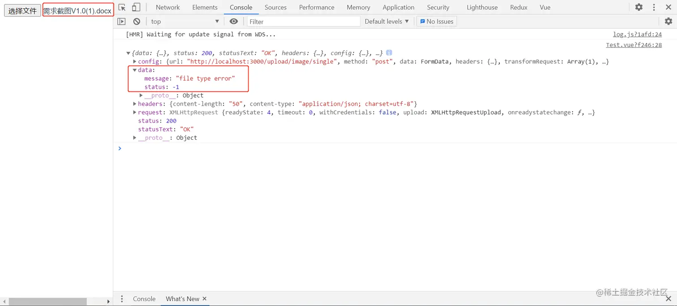Select the Console tab
This screenshot has height=306, width=677.
[x=241, y=7]
